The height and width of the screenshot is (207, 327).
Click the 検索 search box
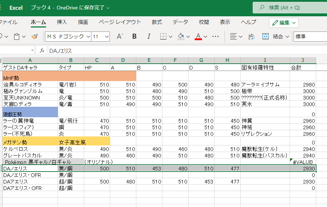point(290,8)
